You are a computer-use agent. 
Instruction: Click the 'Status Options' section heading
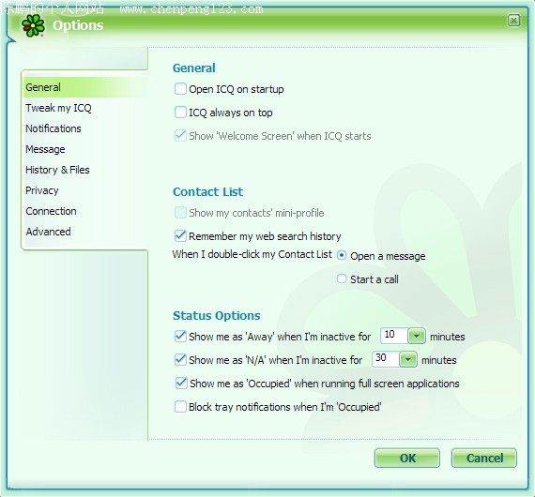(216, 316)
